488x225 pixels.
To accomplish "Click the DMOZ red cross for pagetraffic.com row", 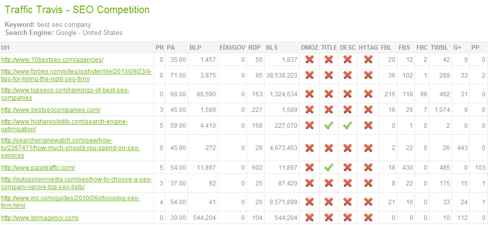I will pyautogui.click(x=309, y=168).
